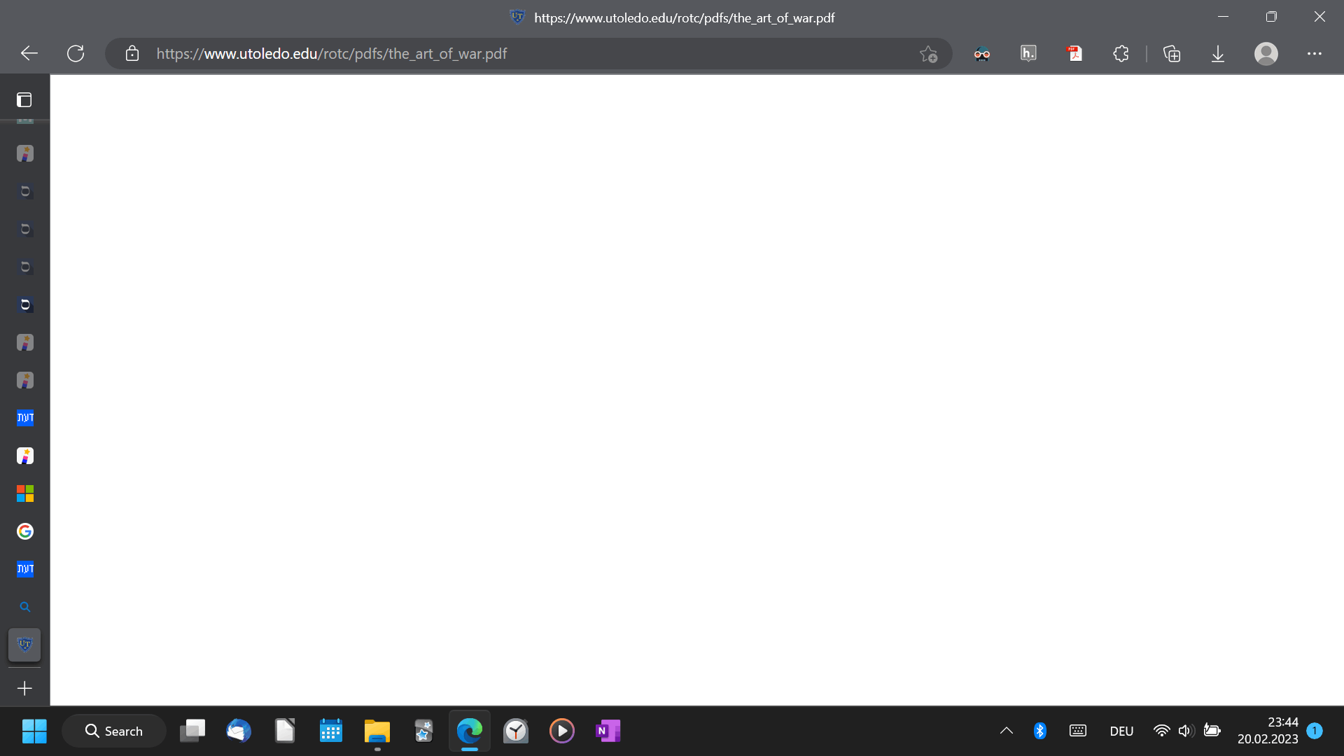Screen dimensions: 1344x756
Task: Click the browser back arrow
Action: tap(29, 53)
